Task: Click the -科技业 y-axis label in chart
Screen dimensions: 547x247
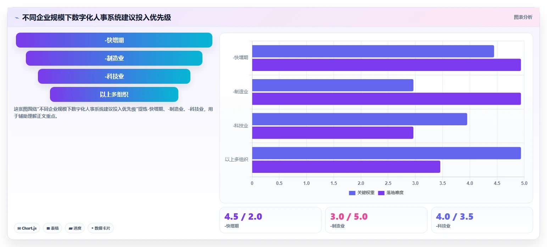Action: 240,126
